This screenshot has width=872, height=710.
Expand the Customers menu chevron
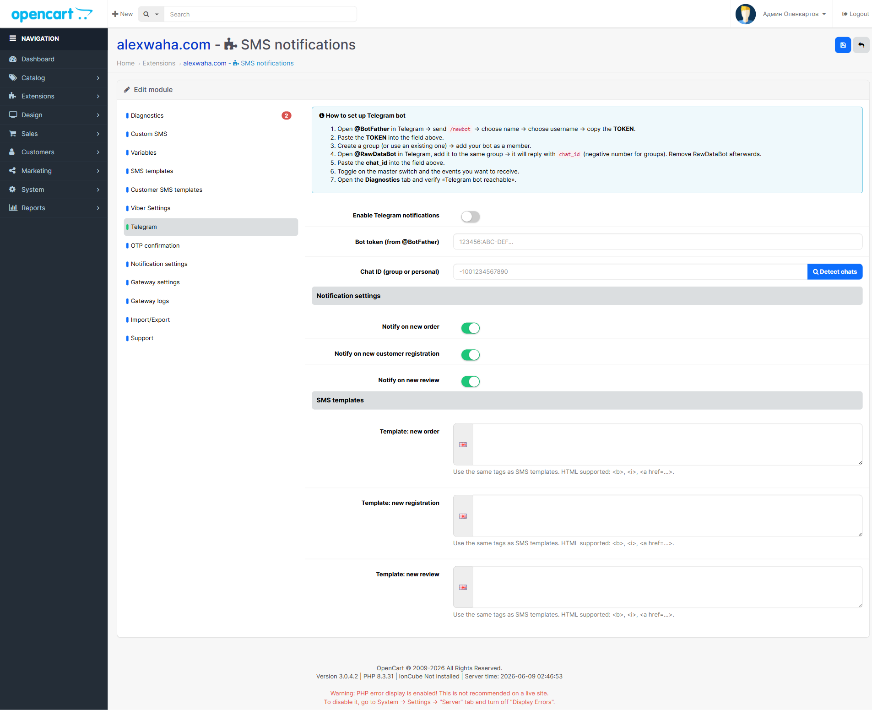(x=98, y=152)
